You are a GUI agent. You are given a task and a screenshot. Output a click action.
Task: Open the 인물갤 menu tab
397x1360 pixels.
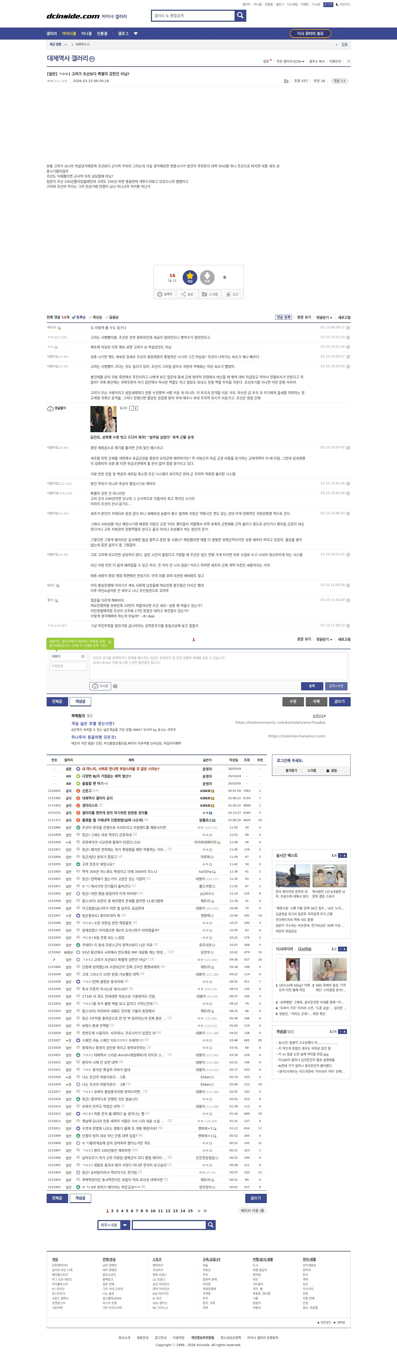point(102,33)
